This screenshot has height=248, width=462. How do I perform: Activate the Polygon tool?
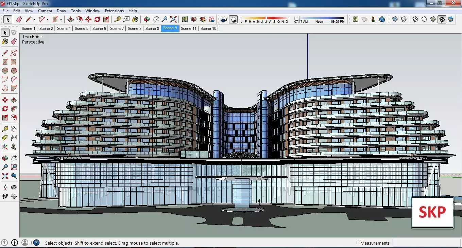point(14,71)
